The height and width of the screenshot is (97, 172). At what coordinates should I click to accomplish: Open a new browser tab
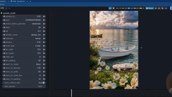pyautogui.click(x=30, y=1)
